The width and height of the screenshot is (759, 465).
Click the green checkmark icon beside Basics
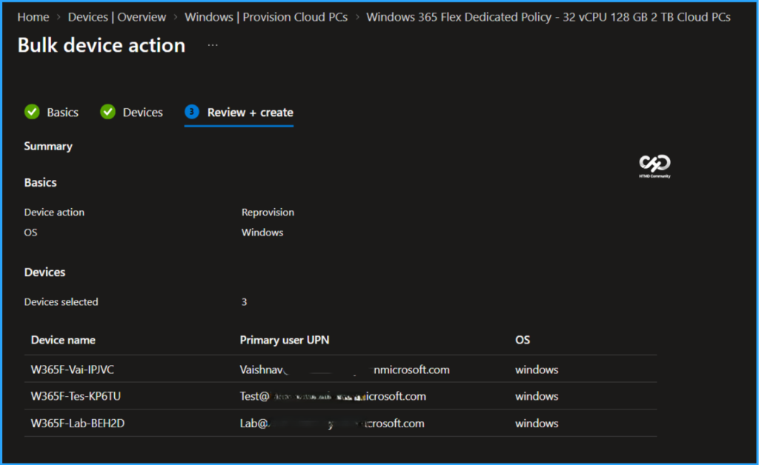(32, 112)
